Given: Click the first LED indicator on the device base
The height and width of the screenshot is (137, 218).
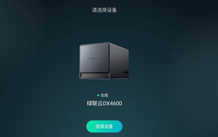Looking at the screenshot, I should pos(89,76).
